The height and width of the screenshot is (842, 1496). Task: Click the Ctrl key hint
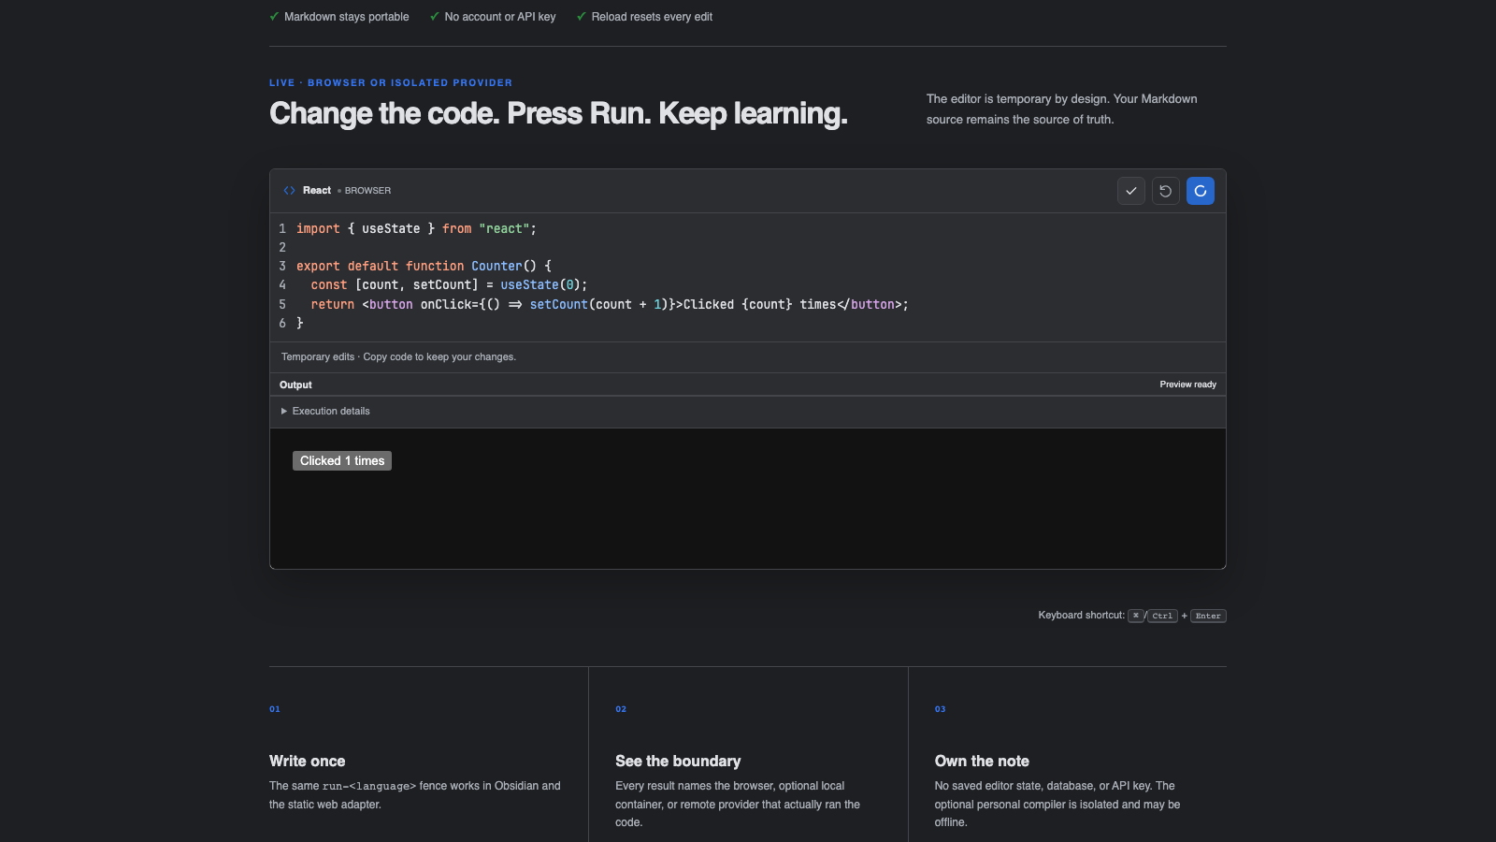tap(1162, 616)
